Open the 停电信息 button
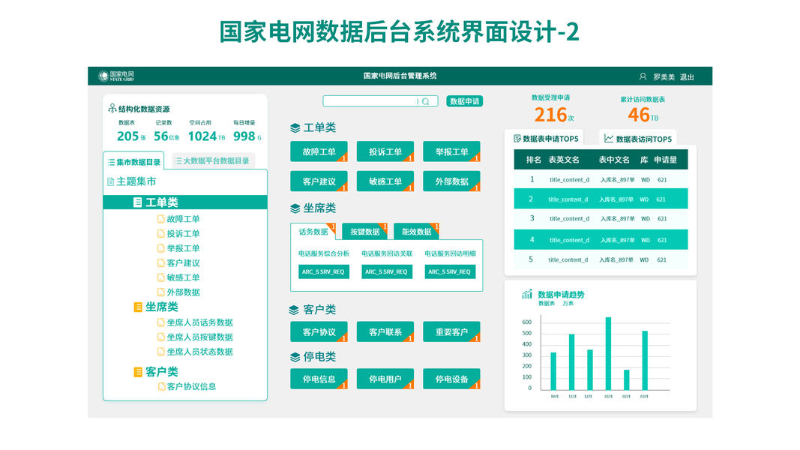 pos(319,379)
